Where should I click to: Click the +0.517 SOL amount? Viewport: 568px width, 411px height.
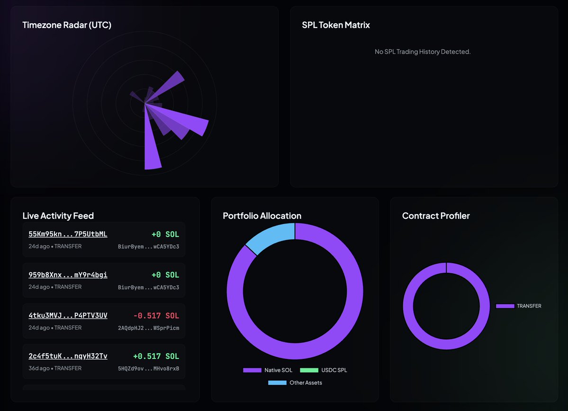[x=156, y=357]
